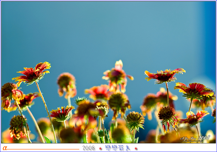This screenshot has width=217, height=152.
Task: Click the red star left of the Chinese title
Action: (100, 148)
